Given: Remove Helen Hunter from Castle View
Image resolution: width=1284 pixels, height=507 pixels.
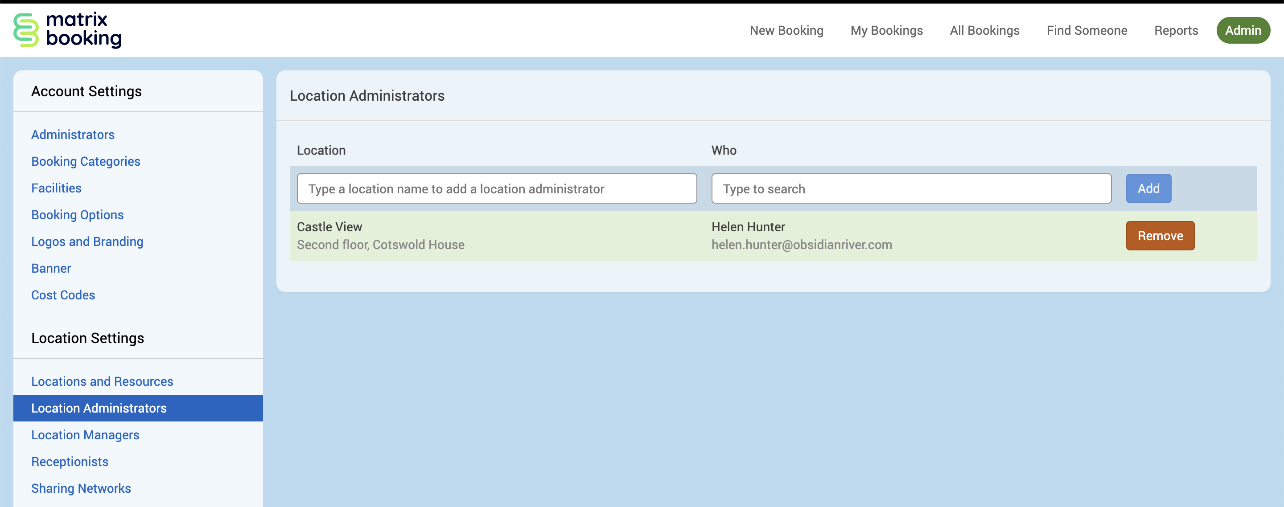Looking at the screenshot, I should 1159,236.
